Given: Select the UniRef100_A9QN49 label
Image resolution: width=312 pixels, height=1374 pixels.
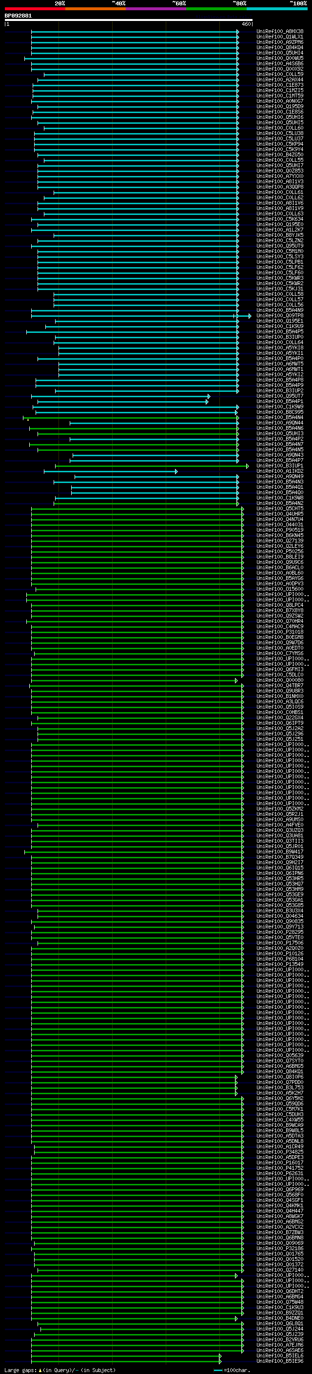Looking at the screenshot, I should pos(279,476).
